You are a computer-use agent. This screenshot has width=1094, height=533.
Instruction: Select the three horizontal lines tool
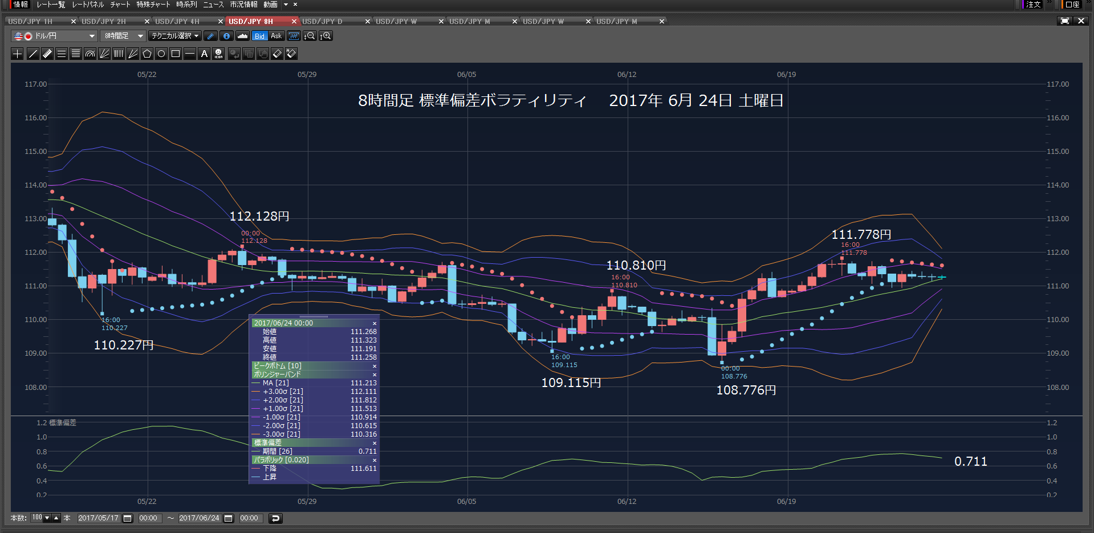(62, 54)
